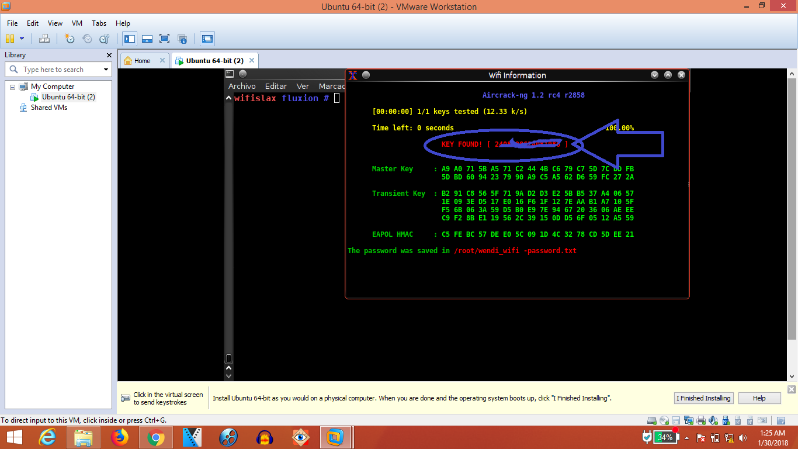Screen dimensions: 798x449
Task: Click the saved password file path text
Action: (515, 251)
